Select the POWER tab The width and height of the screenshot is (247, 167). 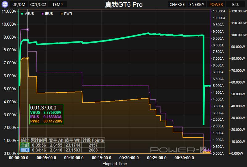[x=216, y=4]
